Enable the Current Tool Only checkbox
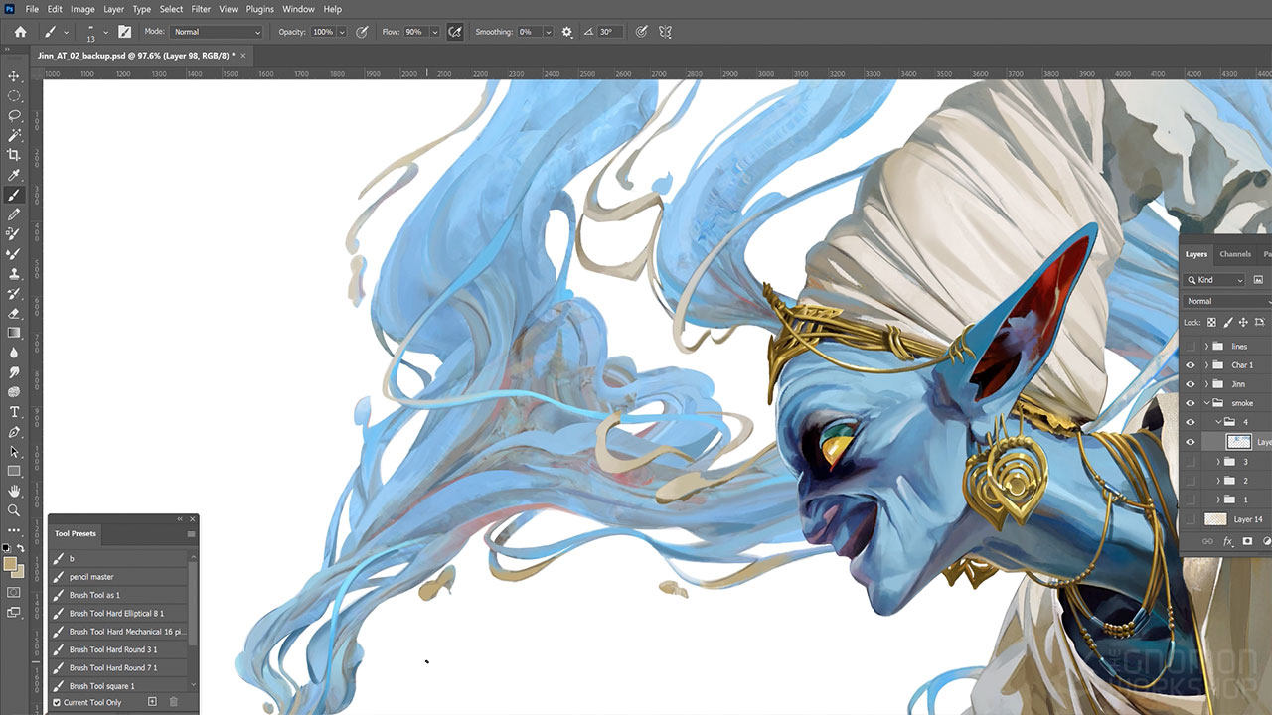Viewport: 1272px width, 715px height. (57, 703)
